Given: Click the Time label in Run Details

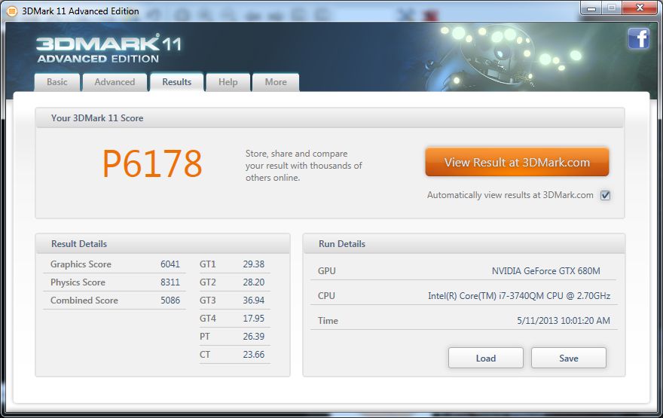Looking at the screenshot, I should 328,321.
